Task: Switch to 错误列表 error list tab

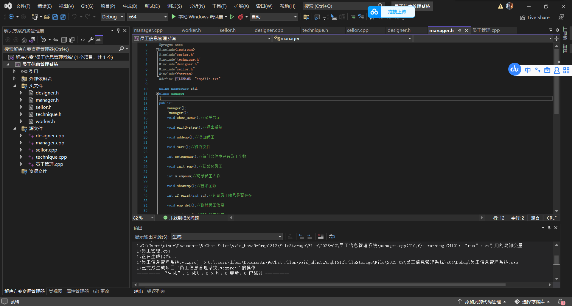Action: tap(156, 291)
